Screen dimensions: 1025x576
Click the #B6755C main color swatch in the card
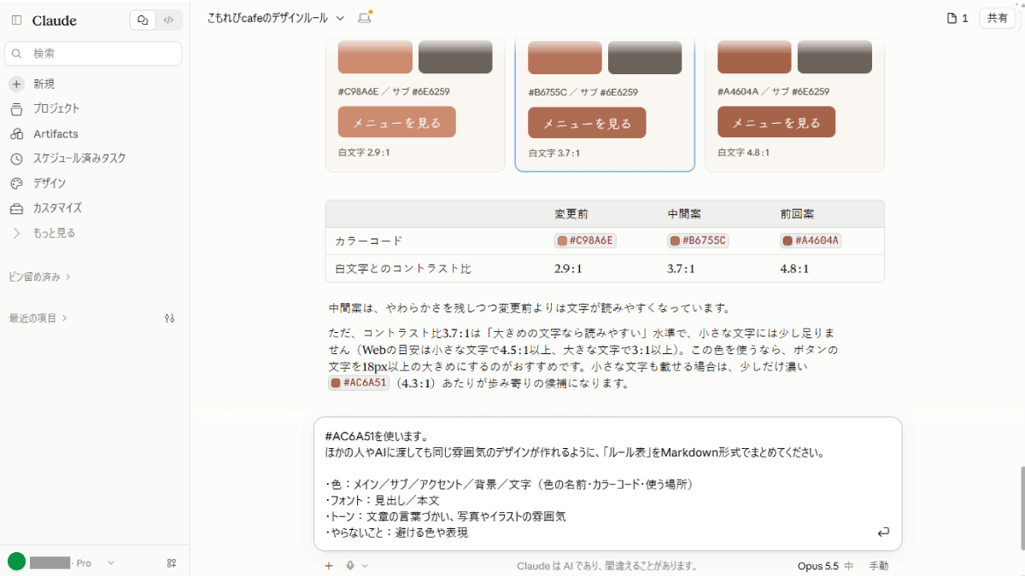565,56
